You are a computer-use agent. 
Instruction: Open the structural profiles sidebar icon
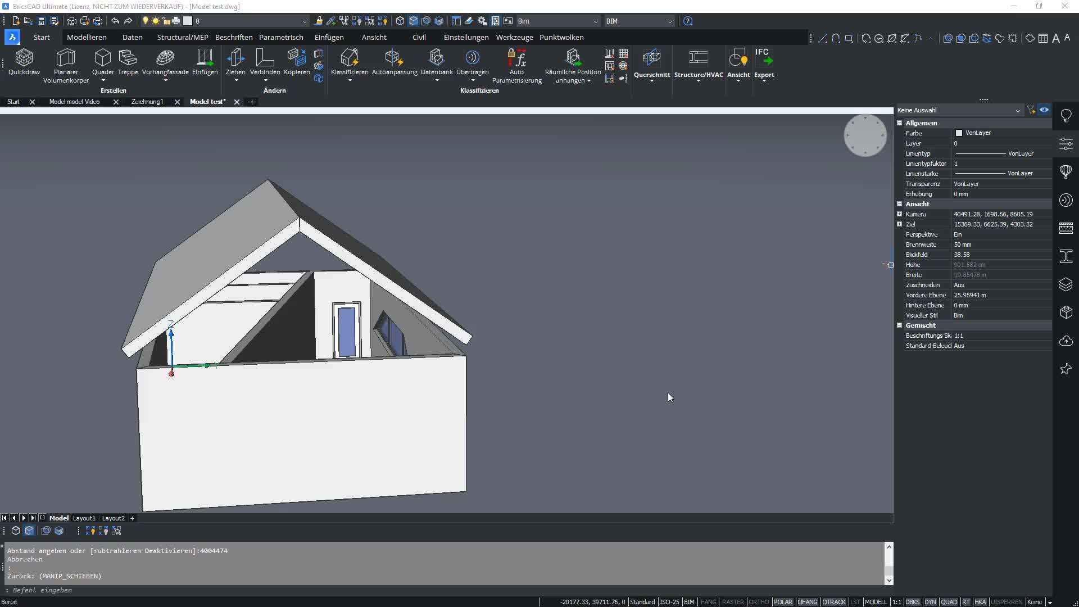(1066, 256)
